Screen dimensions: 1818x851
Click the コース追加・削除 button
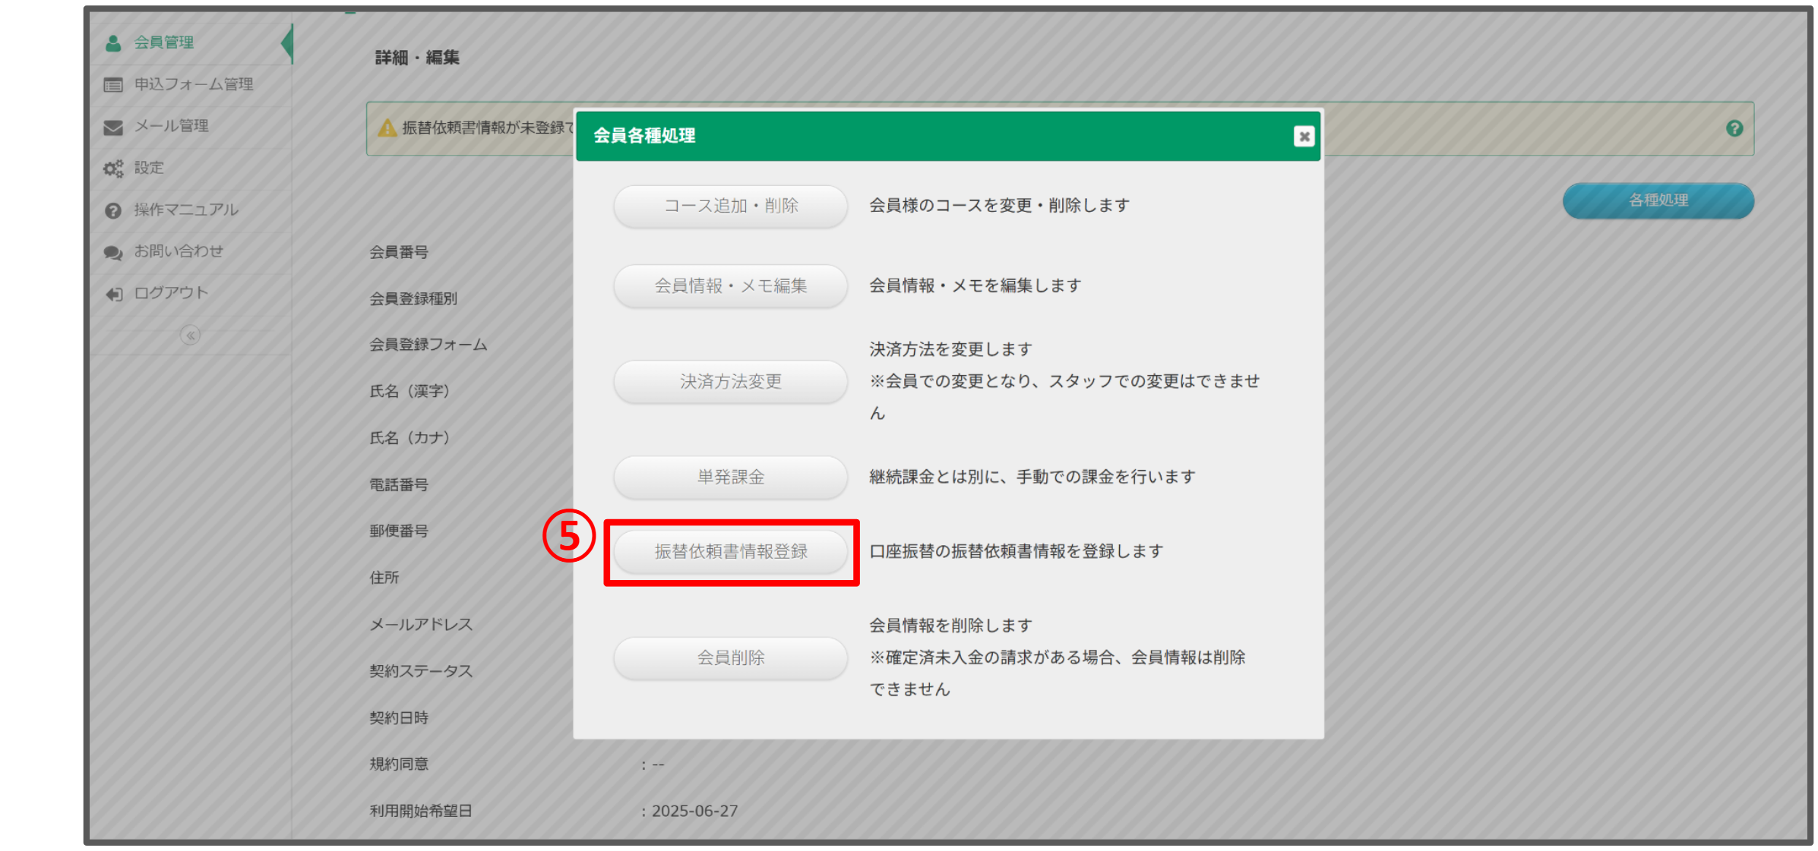[729, 205]
